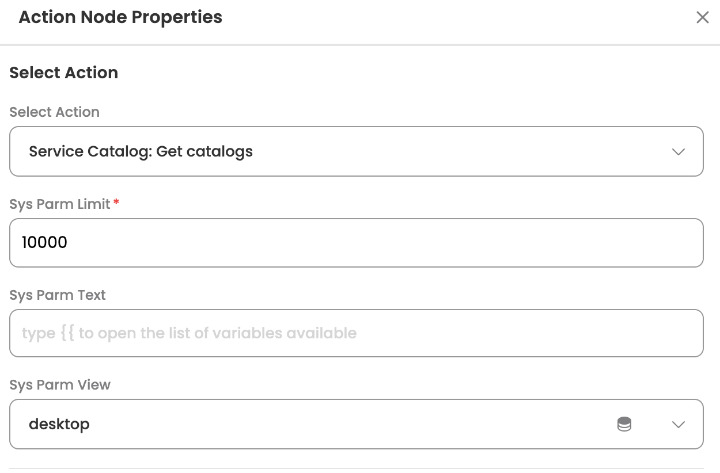This screenshot has width=720, height=473.
Task: Place cursor on the 10000 value text
Action: [45, 243]
